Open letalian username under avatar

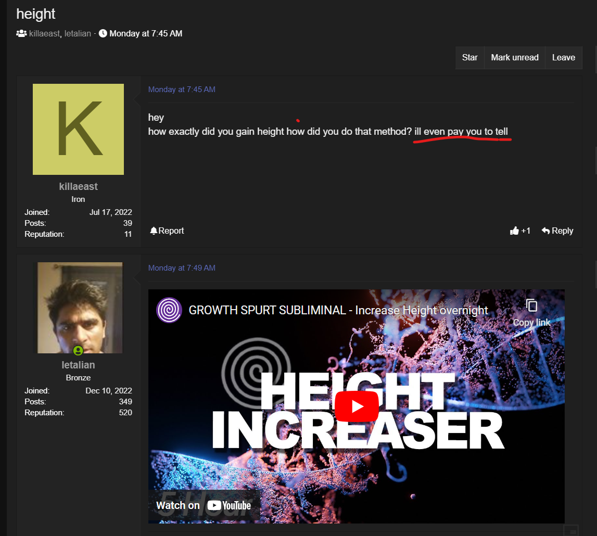pyautogui.click(x=78, y=365)
